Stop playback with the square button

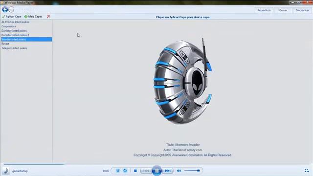[x=135, y=171]
